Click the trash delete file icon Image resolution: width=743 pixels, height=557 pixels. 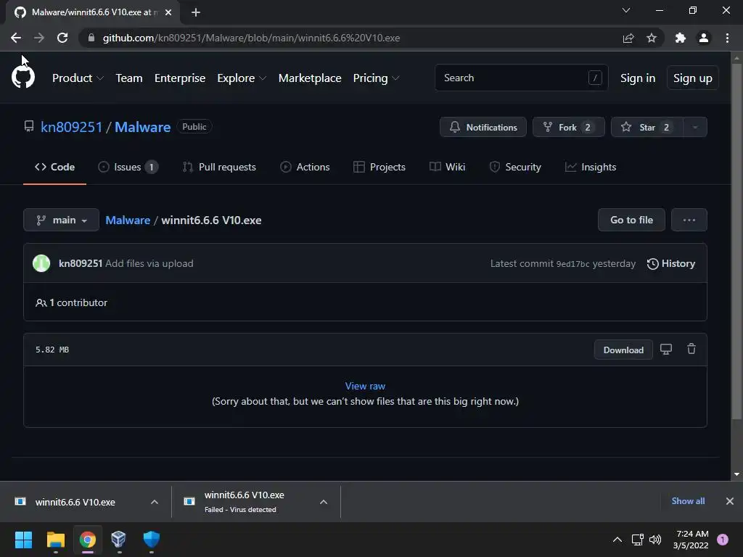691,349
